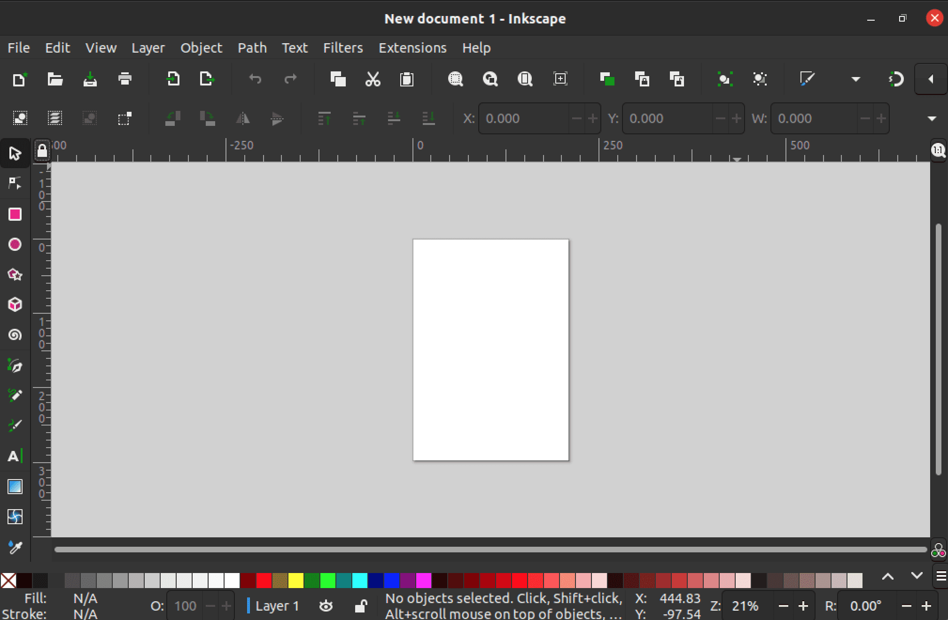Select all objects icon
Image resolution: width=948 pixels, height=620 pixels.
[20, 118]
